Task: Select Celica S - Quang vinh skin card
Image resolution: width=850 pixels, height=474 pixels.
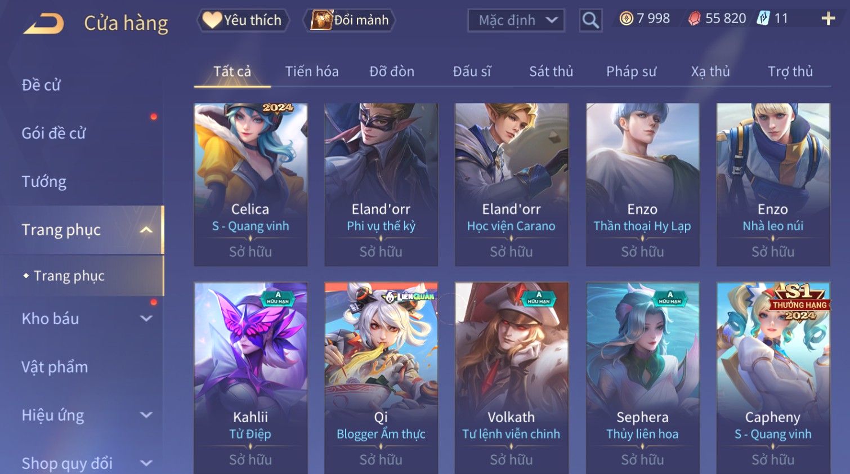Action: [250, 184]
